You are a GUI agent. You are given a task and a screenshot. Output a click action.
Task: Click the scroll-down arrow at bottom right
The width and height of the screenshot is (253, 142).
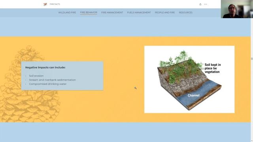(252, 141)
